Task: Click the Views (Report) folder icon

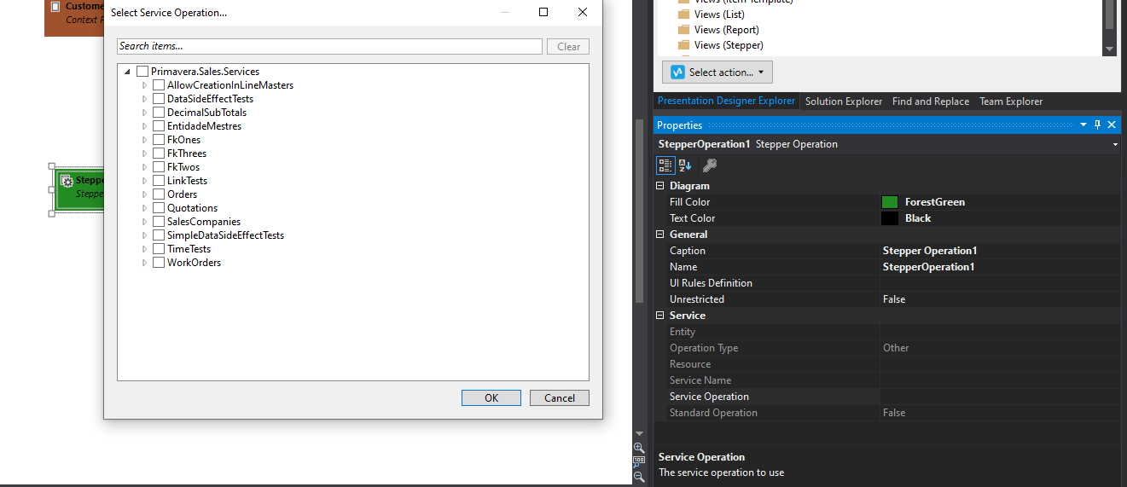Action: click(x=683, y=30)
